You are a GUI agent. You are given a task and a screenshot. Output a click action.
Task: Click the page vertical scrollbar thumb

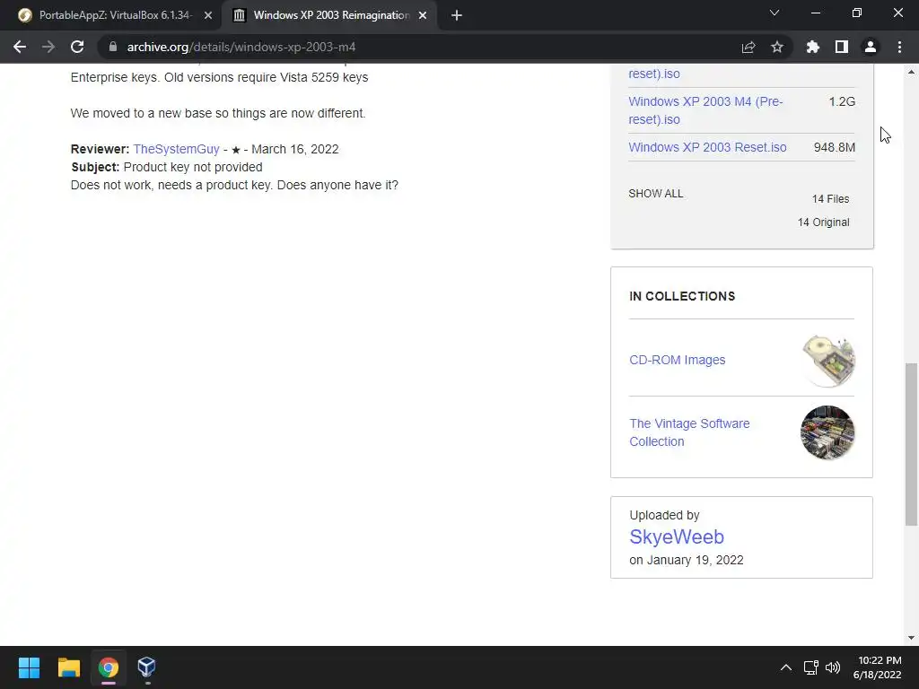911,444
